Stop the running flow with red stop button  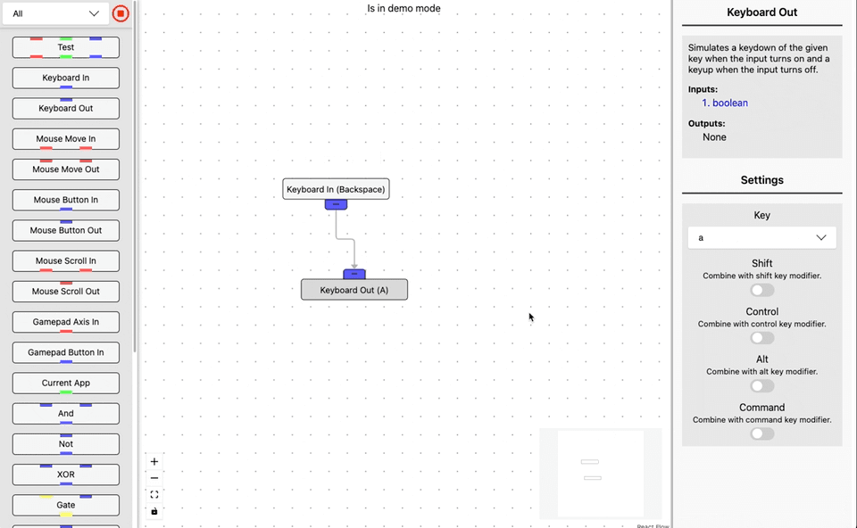tap(121, 13)
